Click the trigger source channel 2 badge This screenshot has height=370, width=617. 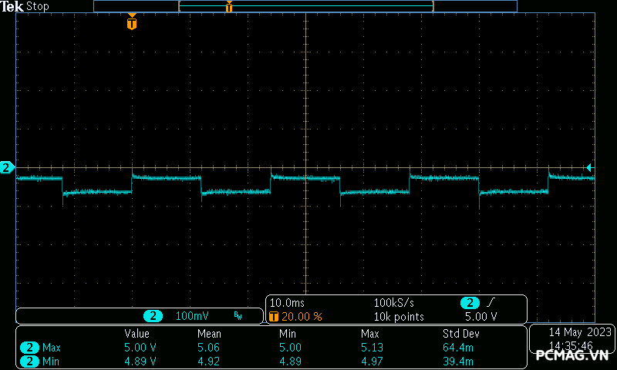click(470, 303)
